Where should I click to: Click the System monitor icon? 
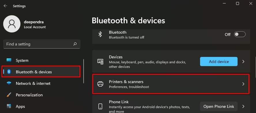pos(9,60)
